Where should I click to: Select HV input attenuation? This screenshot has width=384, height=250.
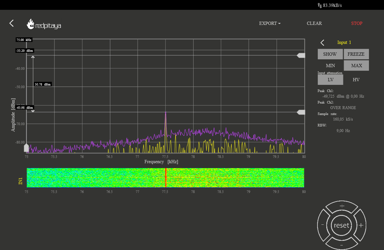click(356, 80)
